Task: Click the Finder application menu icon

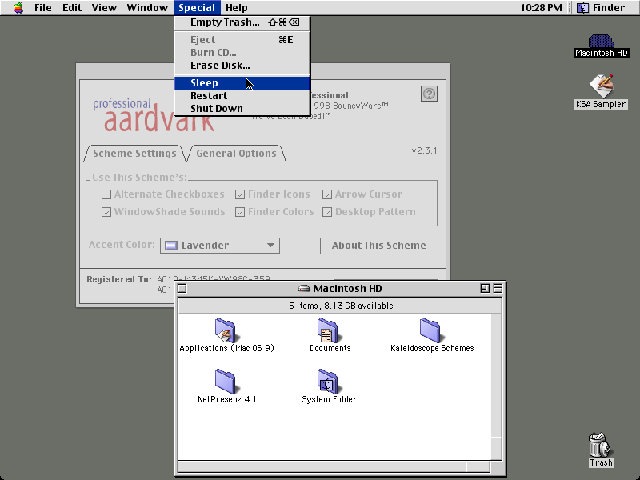Action: (582, 8)
